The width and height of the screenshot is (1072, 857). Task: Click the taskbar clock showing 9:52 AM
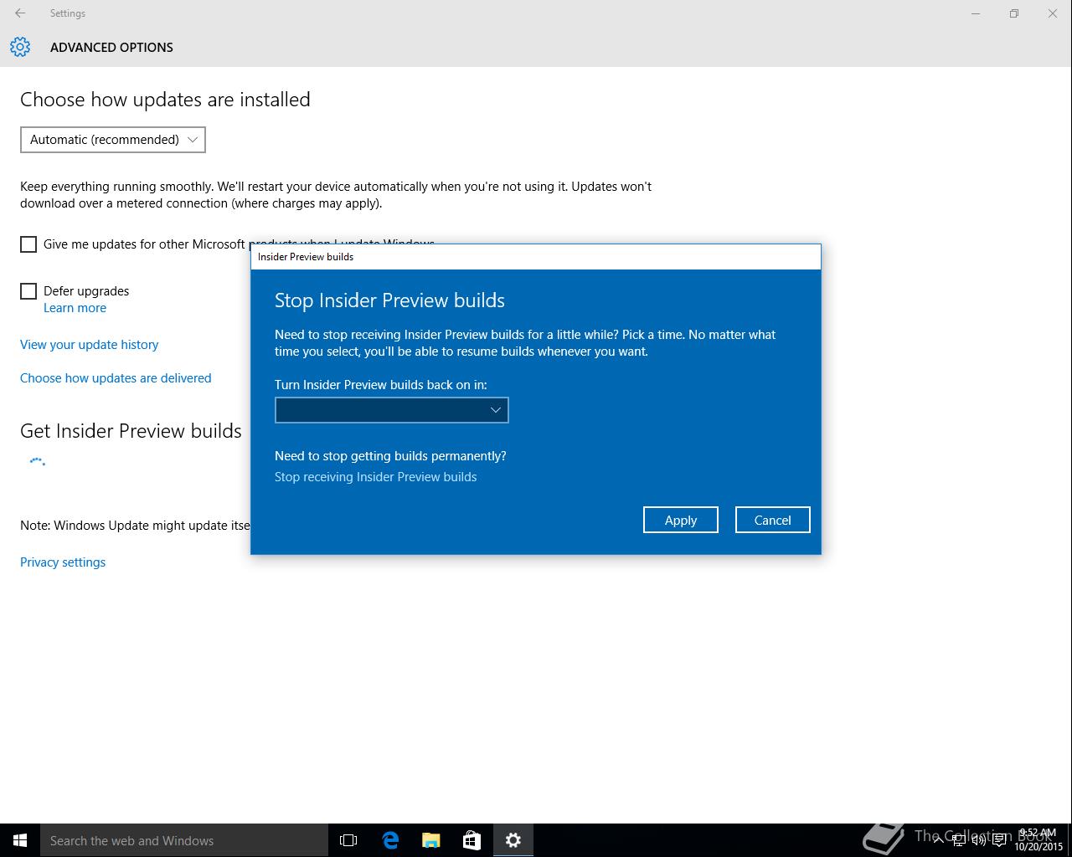pyautogui.click(x=1038, y=840)
